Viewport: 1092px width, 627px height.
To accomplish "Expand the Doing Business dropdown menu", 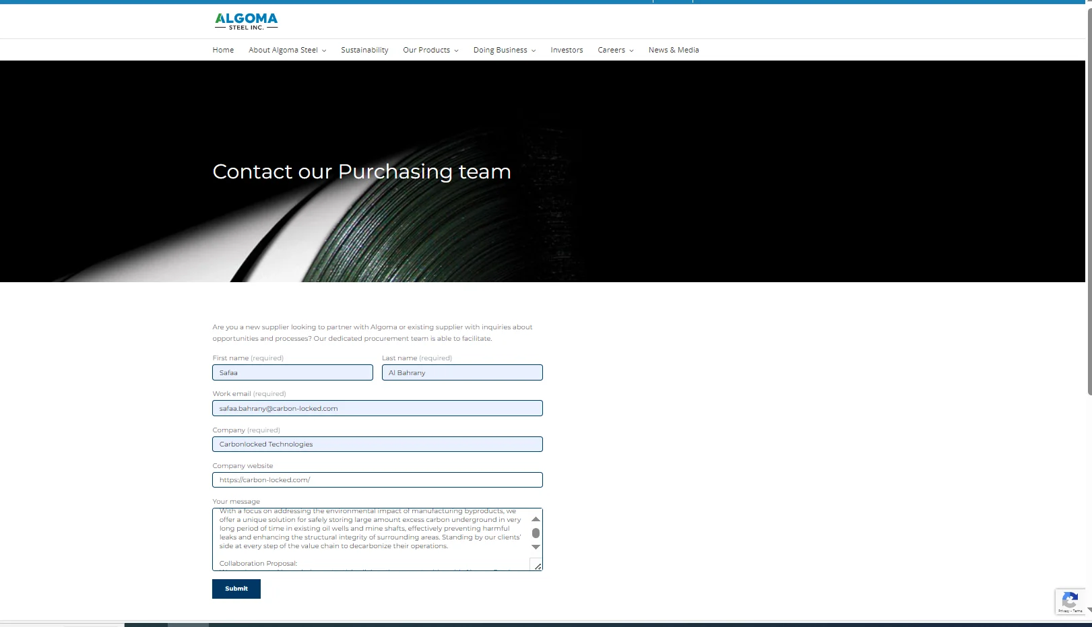I will coord(505,50).
